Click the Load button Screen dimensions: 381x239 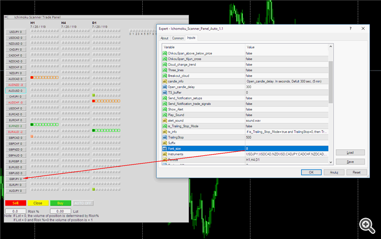click(350, 152)
